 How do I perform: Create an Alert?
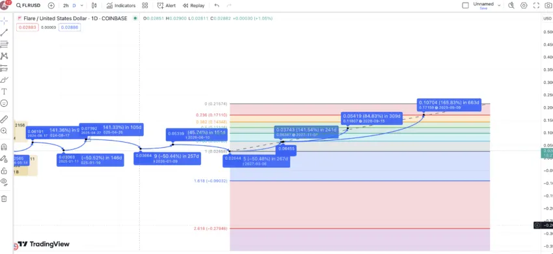[x=167, y=6]
